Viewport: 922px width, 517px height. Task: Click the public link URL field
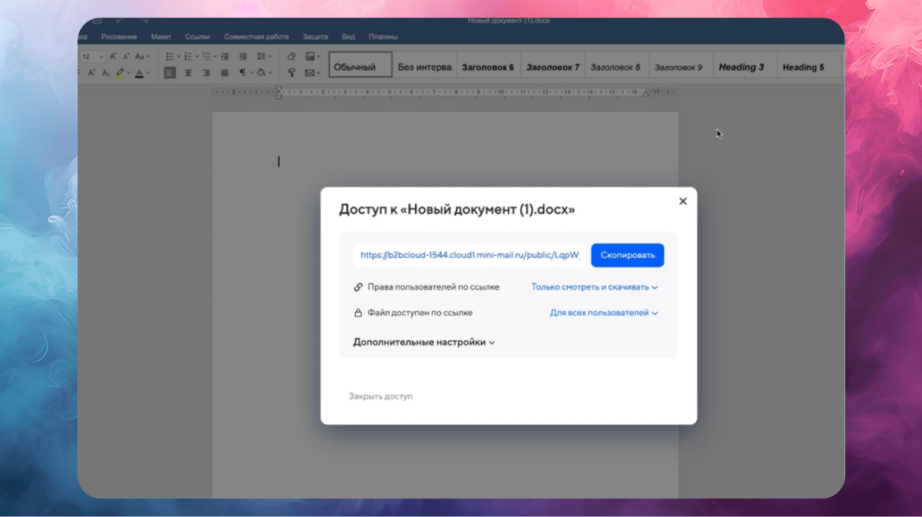[x=470, y=255]
